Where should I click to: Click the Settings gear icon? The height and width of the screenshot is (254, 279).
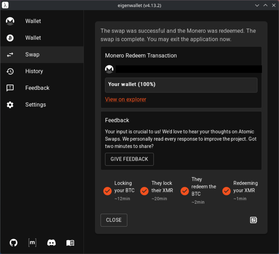click(10, 105)
